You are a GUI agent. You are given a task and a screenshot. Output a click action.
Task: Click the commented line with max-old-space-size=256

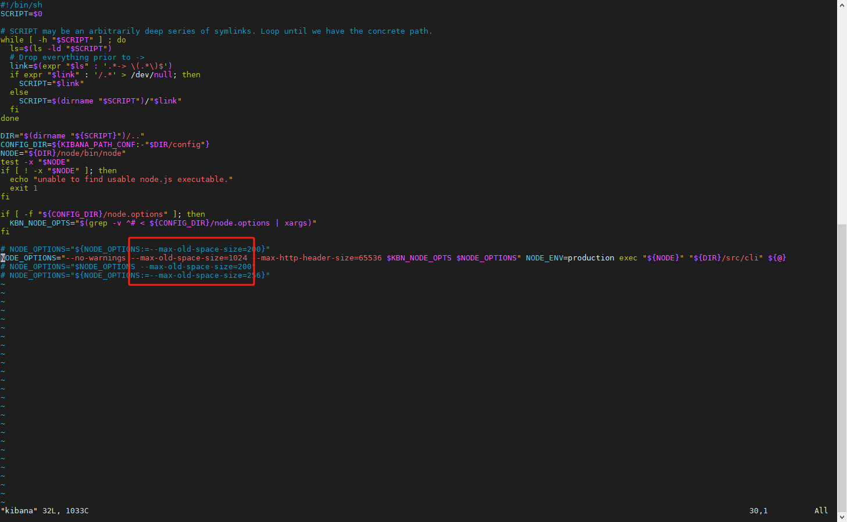click(x=135, y=275)
